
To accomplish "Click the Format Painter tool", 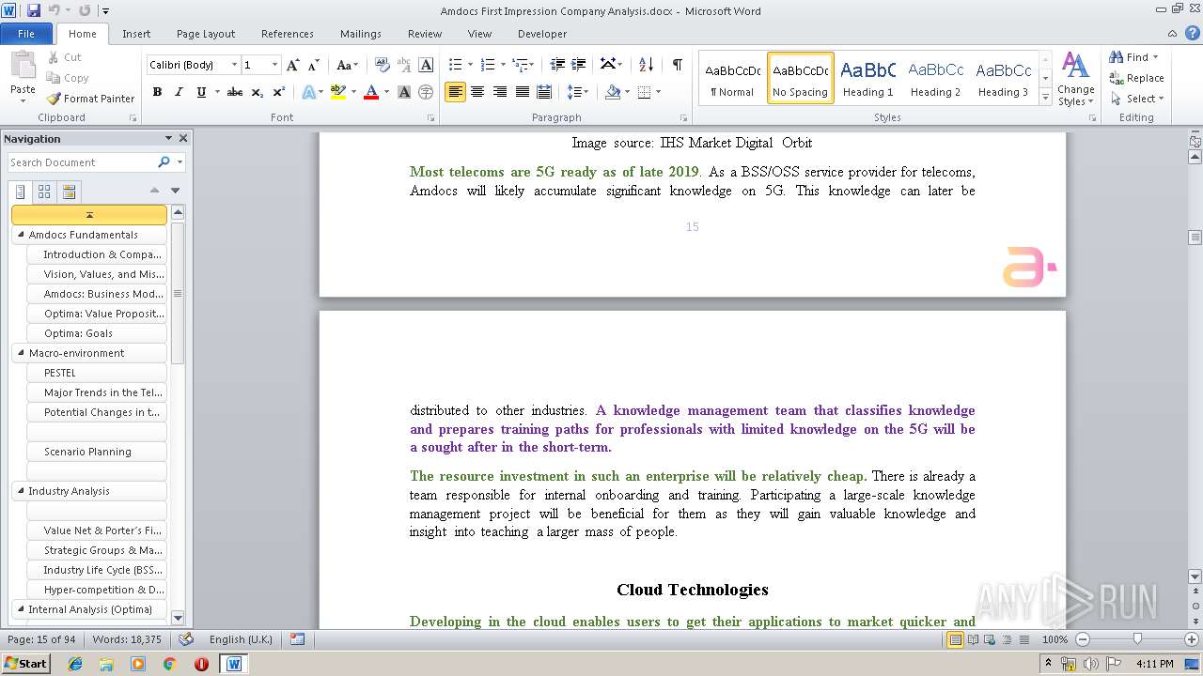I will point(91,99).
